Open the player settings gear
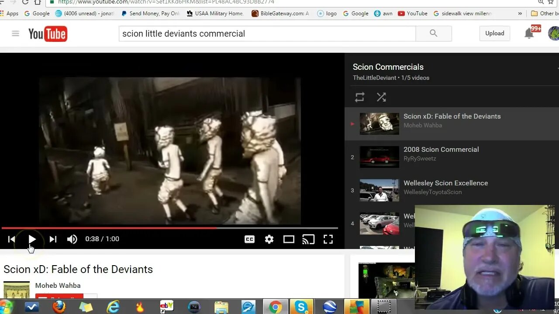559x314 pixels. tap(269, 239)
